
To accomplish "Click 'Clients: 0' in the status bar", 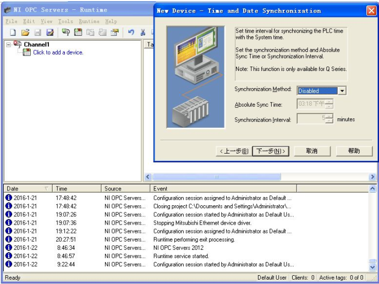I will tap(303, 277).
